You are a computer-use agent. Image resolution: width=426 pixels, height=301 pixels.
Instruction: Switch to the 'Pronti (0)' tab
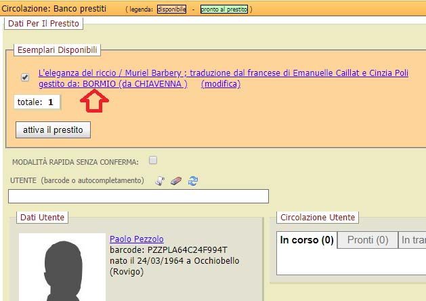point(368,240)
